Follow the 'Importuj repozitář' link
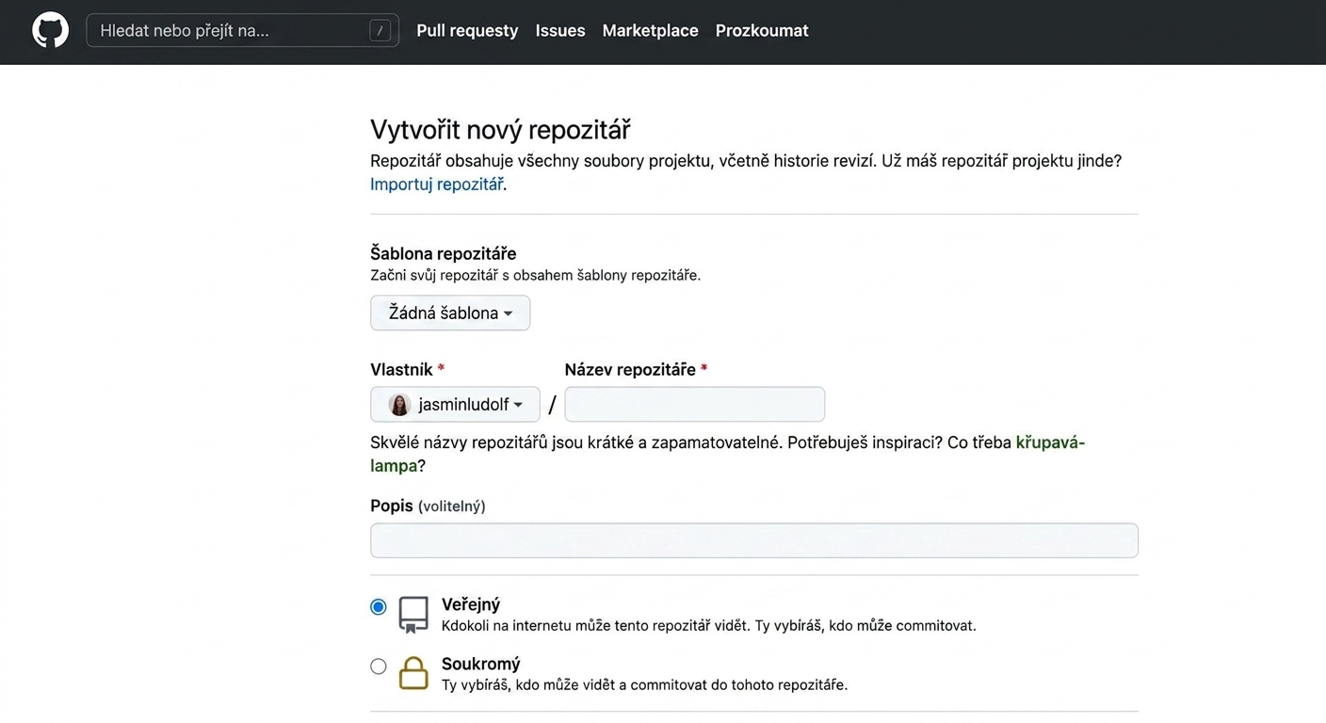 point(437,185)
